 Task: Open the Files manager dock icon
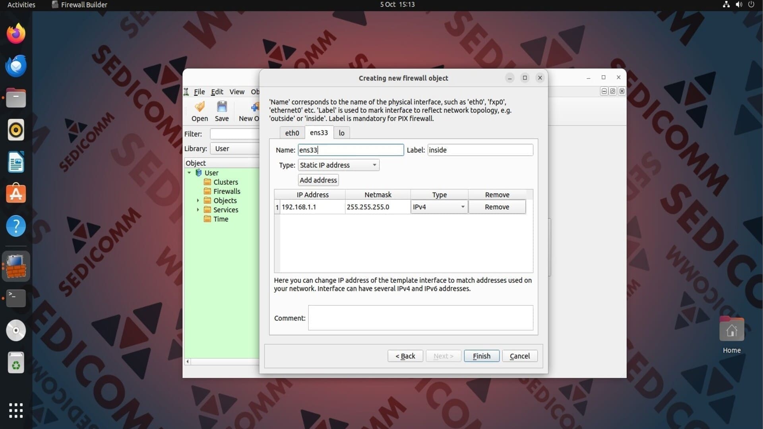16,98
